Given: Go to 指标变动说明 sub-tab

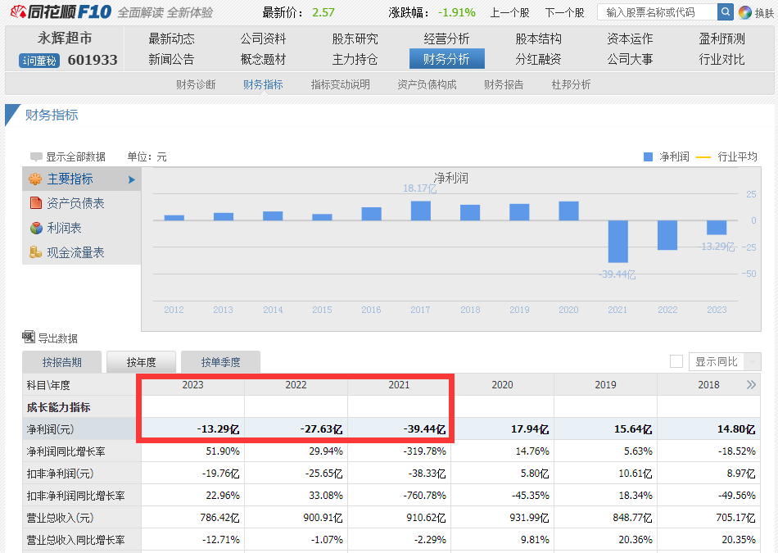Looking at the screenshot, I should [341, 84].
